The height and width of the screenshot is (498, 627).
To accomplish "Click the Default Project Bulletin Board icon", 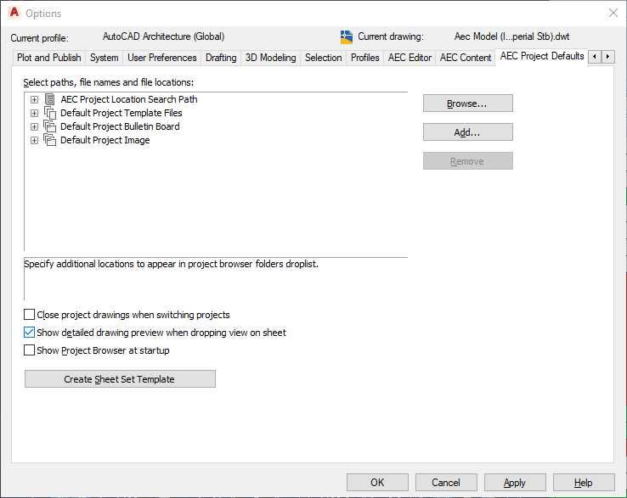I will (x=49, y=126).
